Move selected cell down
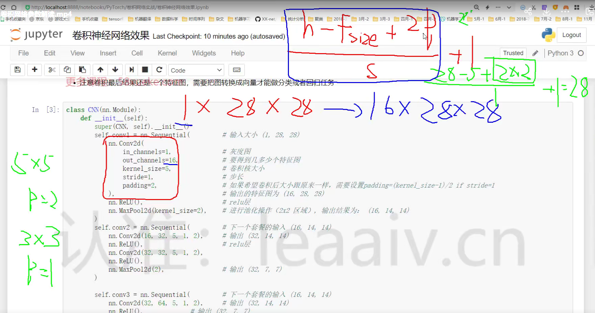Screen dimensions: 595x313 (115, 70)
